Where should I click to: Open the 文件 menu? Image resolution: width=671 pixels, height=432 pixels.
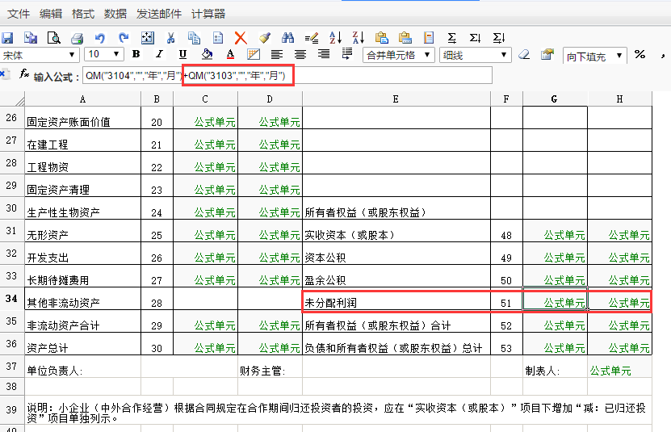coord(19,14)
